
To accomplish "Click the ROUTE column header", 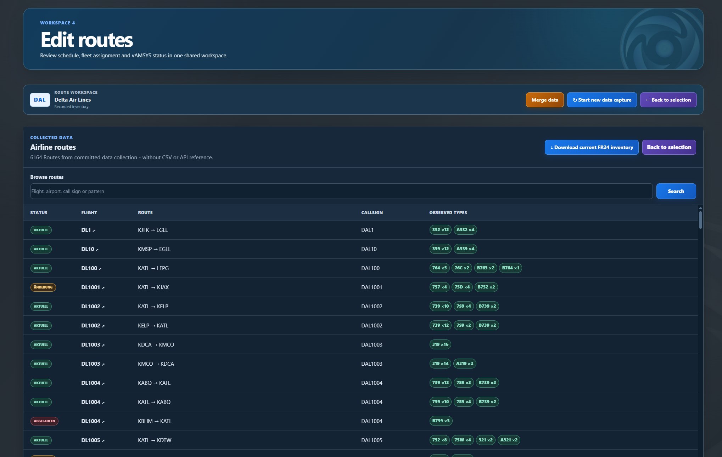I will coord(145,213).
